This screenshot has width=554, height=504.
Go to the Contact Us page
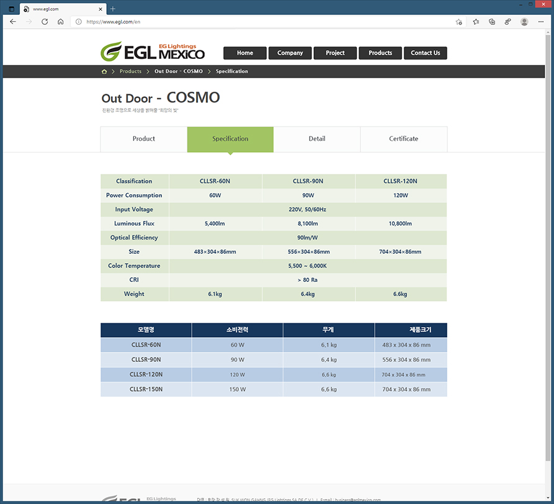425,53
